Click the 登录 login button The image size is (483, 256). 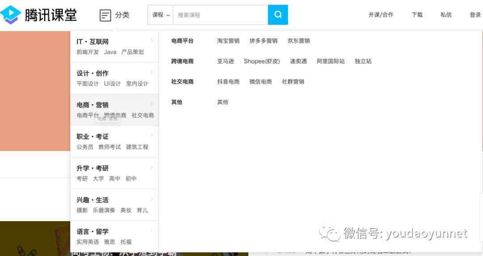pyautogui.click(x=475, y=15)
